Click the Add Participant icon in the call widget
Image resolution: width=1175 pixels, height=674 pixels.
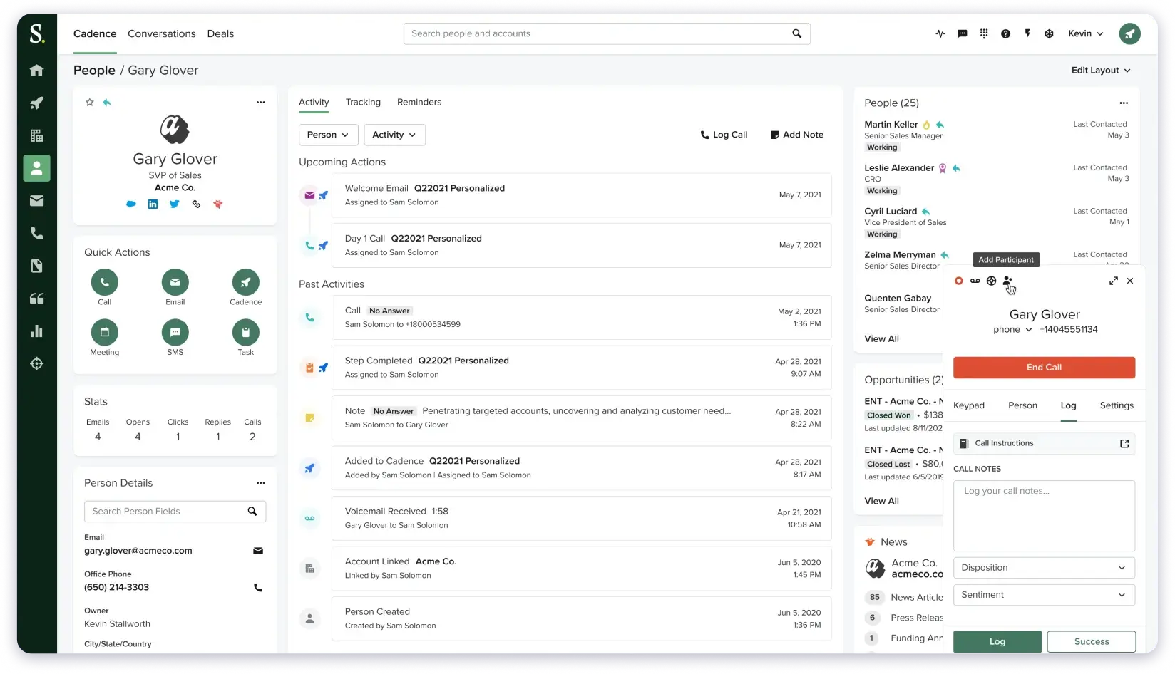tap(1008, 281)
